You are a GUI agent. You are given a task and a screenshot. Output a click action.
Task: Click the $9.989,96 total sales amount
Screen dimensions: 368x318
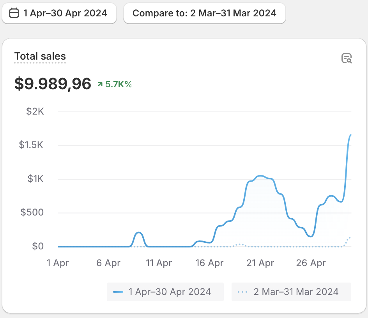point(53,84)
